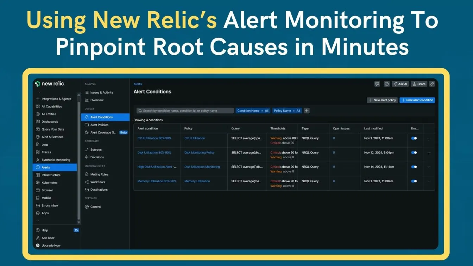
Task: Focus the condition search field
Action: tap(185, 110)
